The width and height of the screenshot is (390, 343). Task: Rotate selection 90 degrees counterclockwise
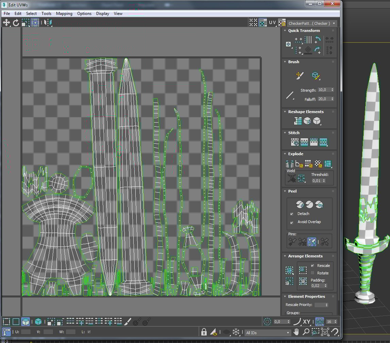click(318, 39)
